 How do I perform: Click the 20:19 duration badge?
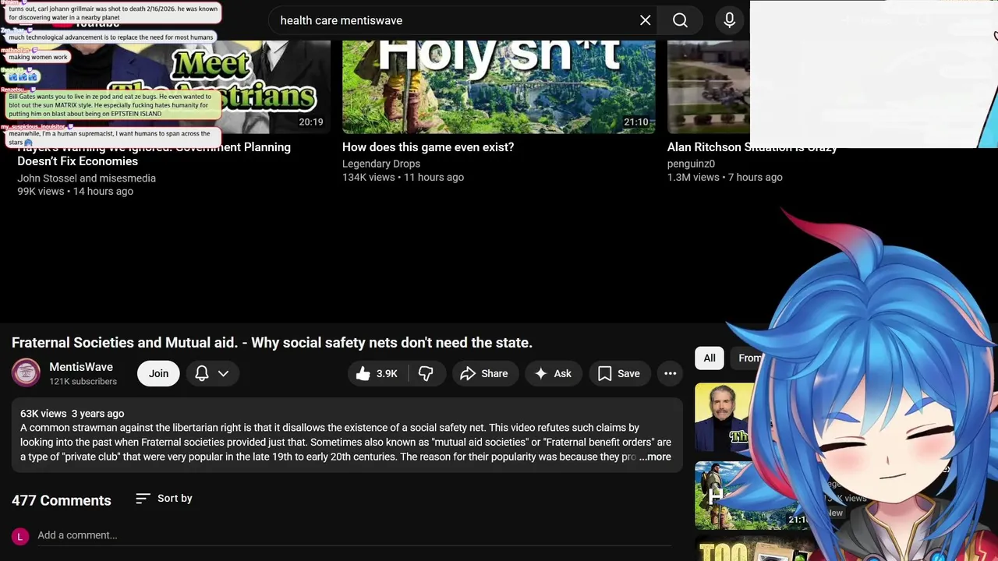[311, 122]
